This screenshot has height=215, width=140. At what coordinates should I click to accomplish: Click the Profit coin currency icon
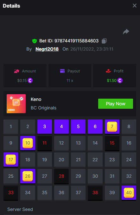[120, 81]
